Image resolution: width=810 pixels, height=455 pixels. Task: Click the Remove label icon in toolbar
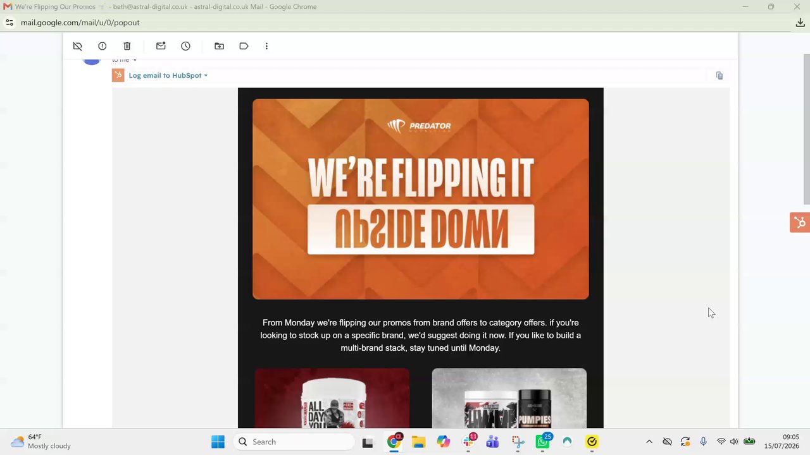click(78, 46)
